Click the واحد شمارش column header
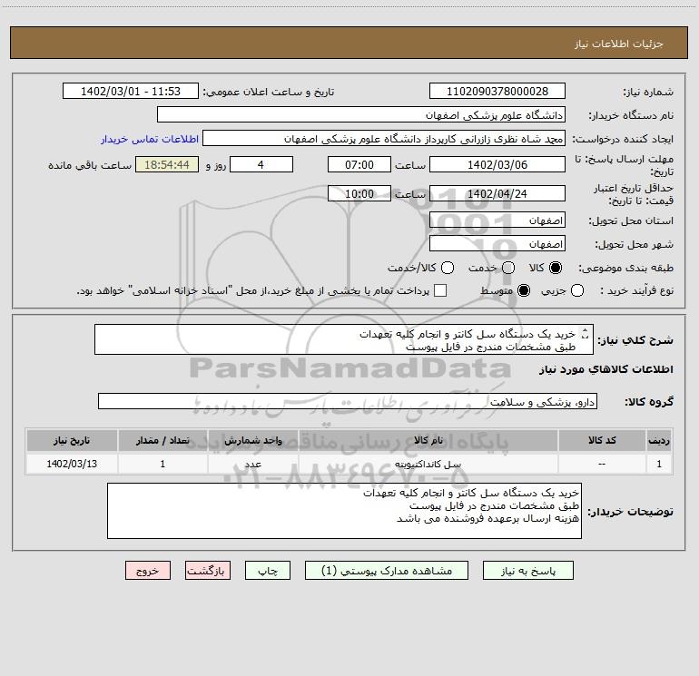This screenshot has height=676, width=699. 252,440
